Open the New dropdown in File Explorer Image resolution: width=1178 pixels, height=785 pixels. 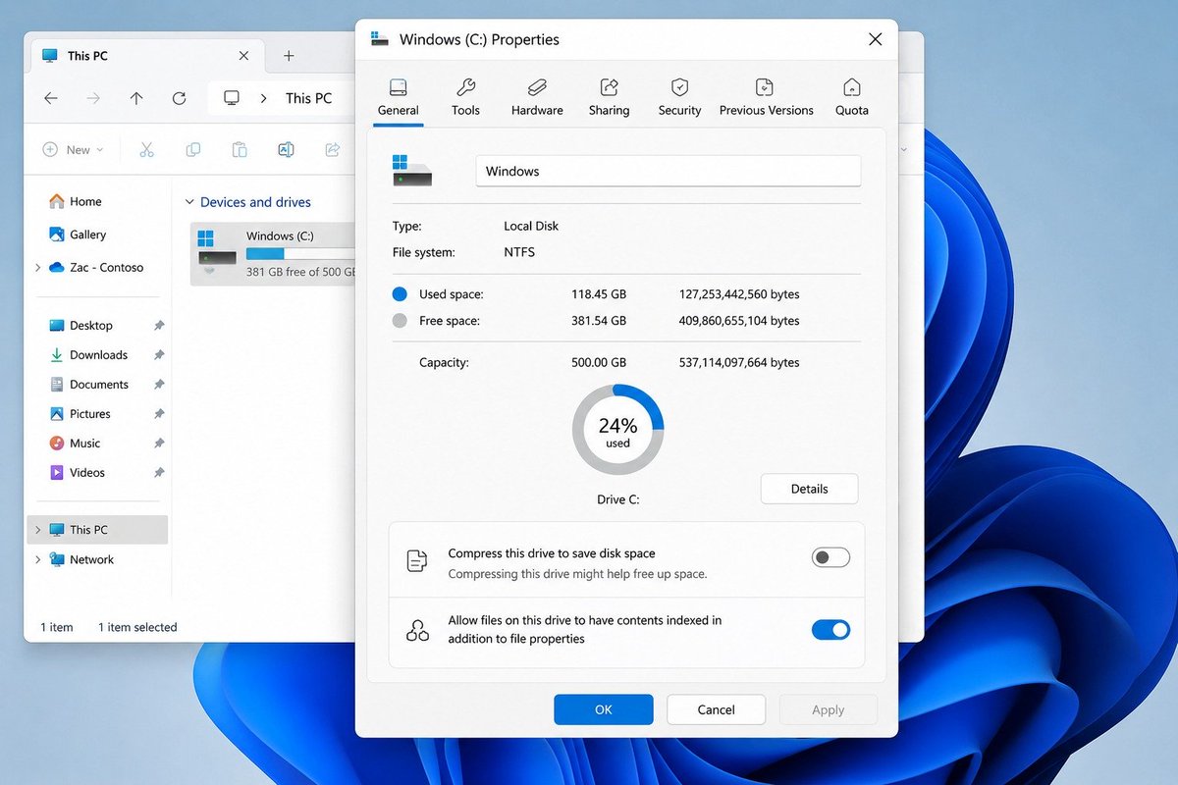pos(73,149)
